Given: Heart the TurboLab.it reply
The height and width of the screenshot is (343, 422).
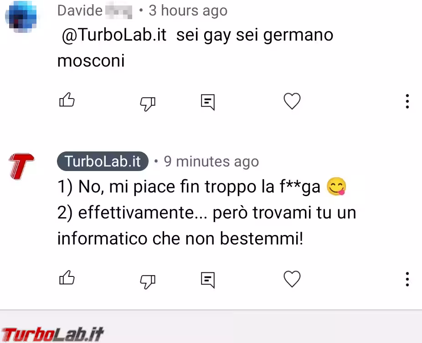Looking at the screenshot, I should point(292,279).
